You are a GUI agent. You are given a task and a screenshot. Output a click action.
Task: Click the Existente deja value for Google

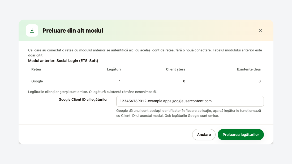(259, 81)
